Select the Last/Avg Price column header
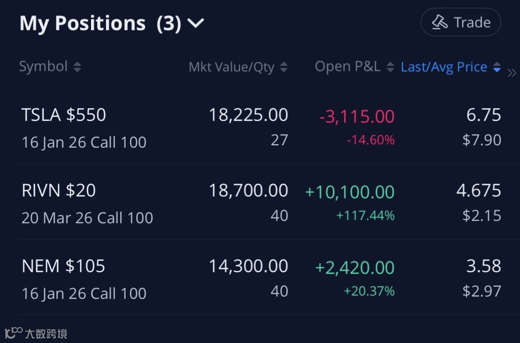Screen dimensions: 520x343 (x=443, y=67)
